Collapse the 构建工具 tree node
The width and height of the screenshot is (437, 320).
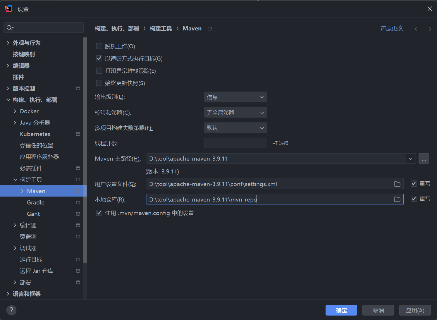15,180
